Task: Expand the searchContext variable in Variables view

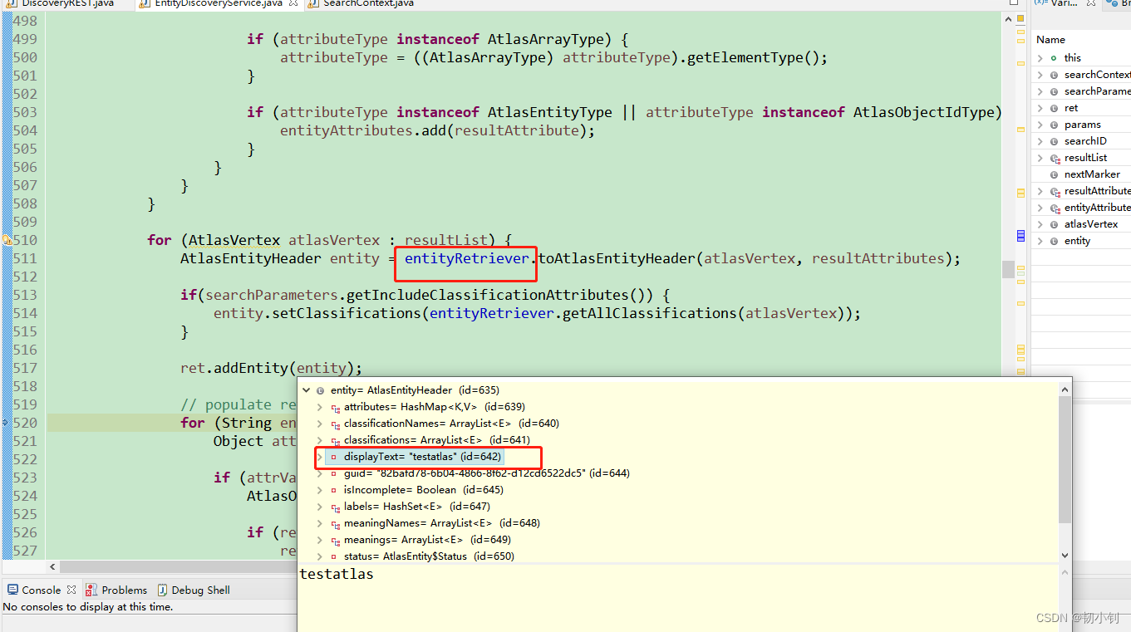Action: [x=1040, y=75]
